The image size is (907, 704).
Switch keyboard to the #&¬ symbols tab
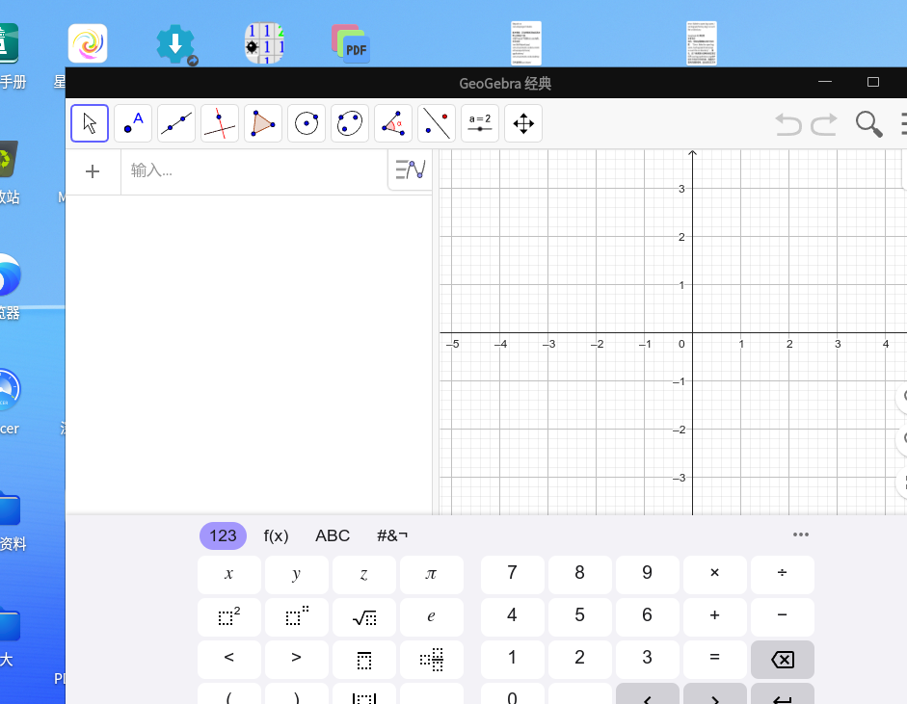(x=392, y=535)
